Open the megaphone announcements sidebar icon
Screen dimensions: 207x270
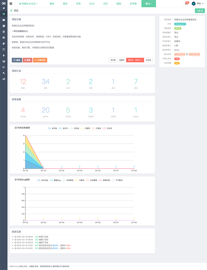click(x=4, y=67)
